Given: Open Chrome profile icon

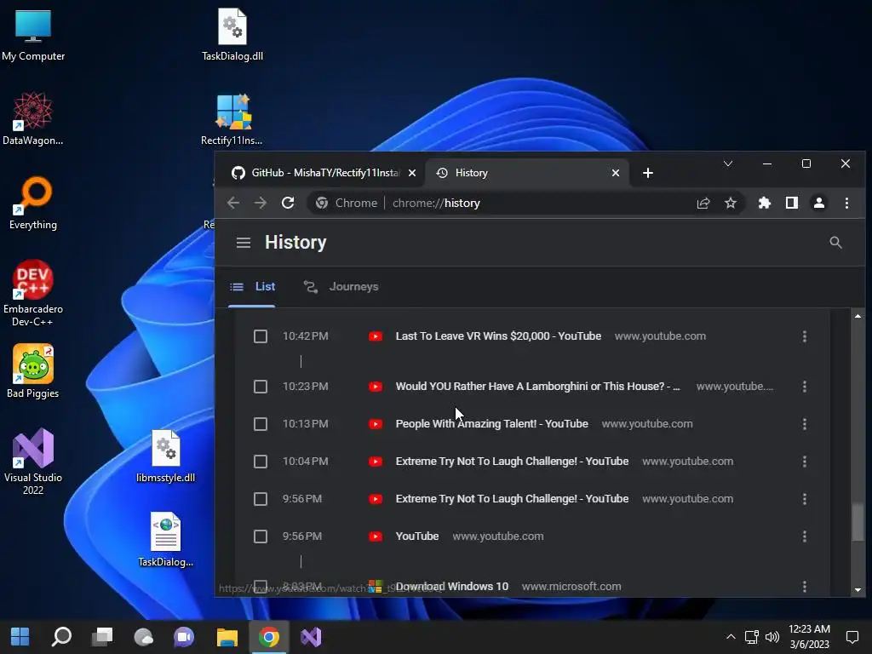Looking at the screenshot, I should coord(818,203).
